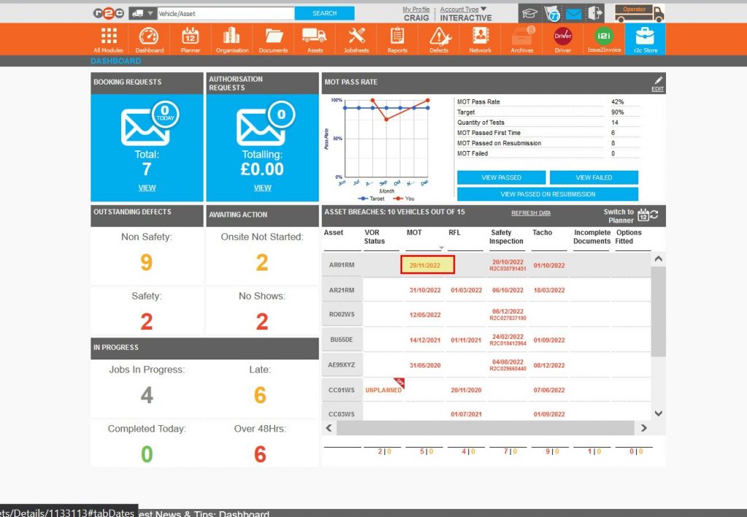Open the flag notifications icon showing 77

tap(552, 13)
